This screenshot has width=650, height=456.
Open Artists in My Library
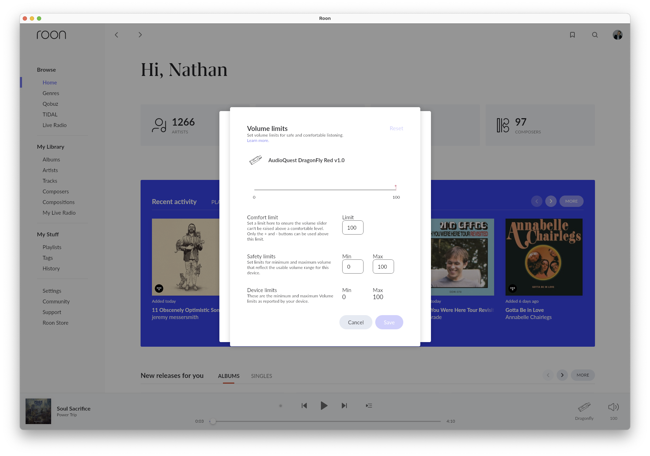50,170
